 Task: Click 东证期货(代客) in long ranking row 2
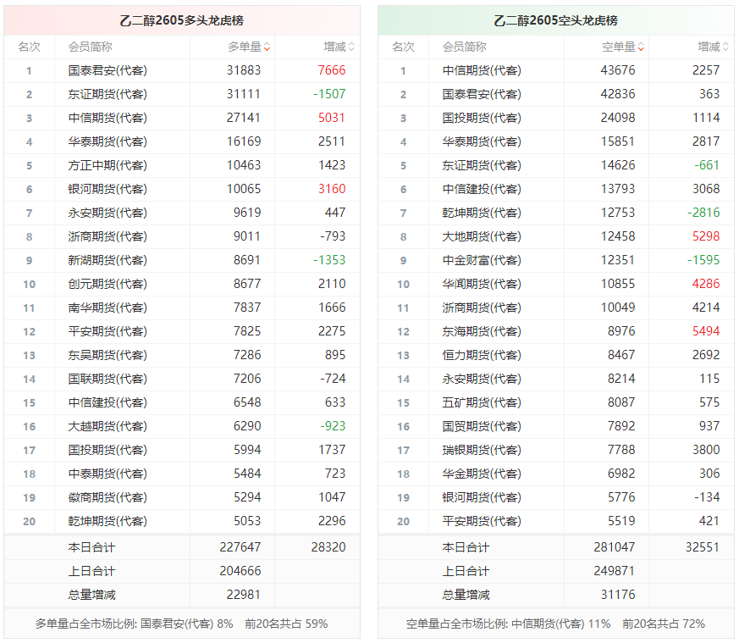[x=108, y=94]
